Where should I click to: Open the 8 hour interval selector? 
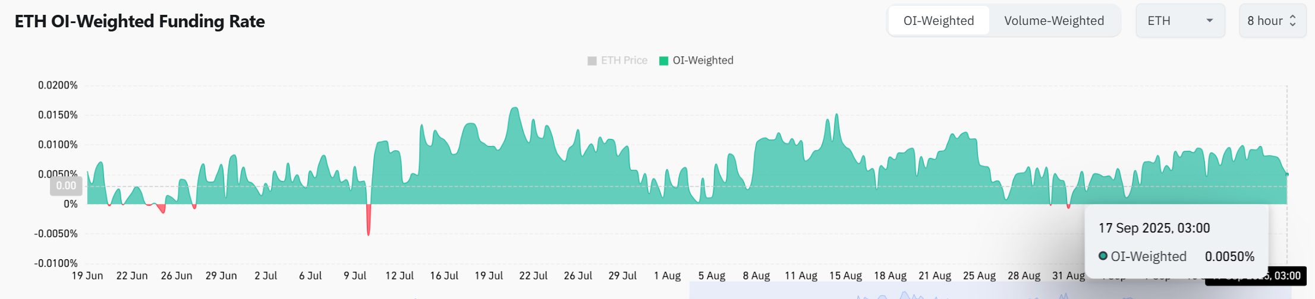(1271, 21)
